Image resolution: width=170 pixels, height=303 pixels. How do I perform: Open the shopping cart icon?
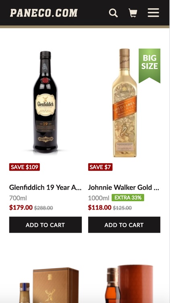[x=133, y=13]
